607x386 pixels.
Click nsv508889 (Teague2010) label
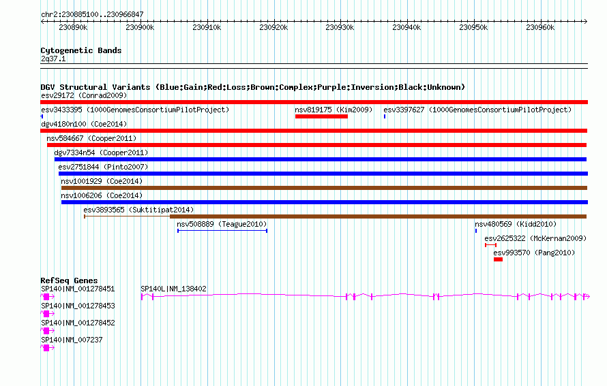222,224
